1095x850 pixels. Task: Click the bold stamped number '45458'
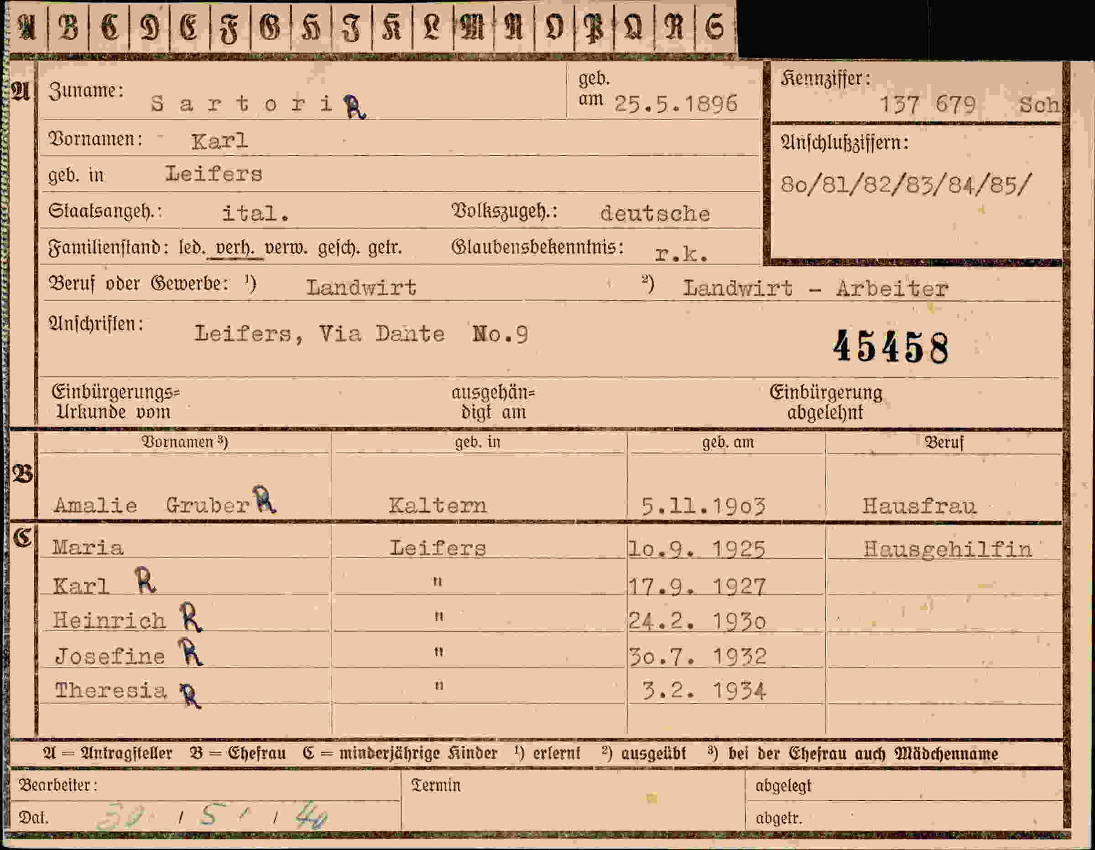click(x=891, y=347)
